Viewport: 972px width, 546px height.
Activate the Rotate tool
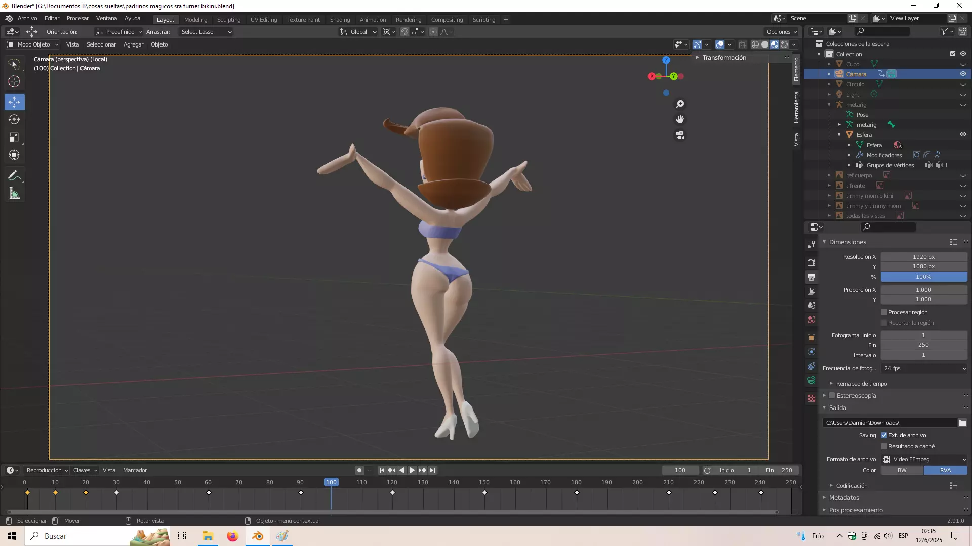14,119
